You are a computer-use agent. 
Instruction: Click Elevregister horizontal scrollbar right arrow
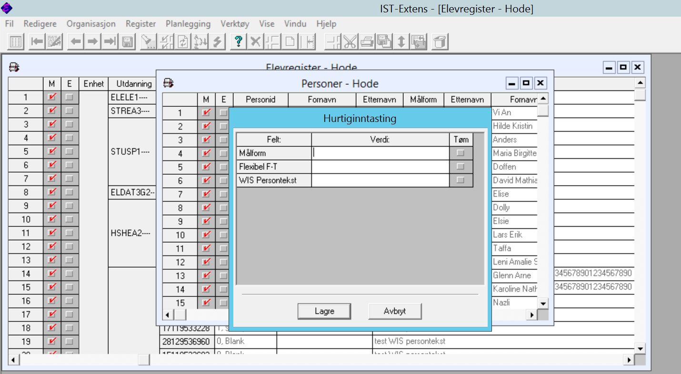click(x=630, y=360)
